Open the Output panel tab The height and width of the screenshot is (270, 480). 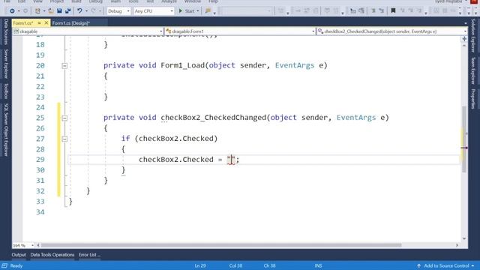[x=19, y=255]
